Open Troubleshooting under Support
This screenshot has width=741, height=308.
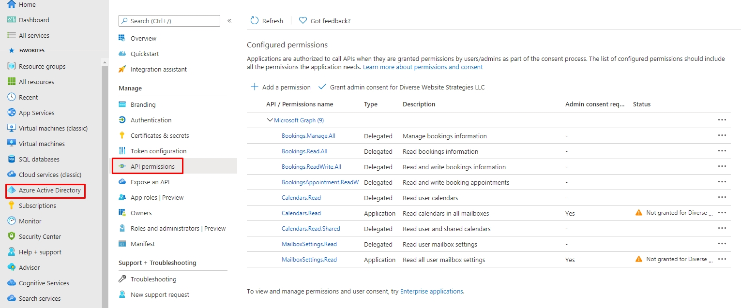[153, 279]
